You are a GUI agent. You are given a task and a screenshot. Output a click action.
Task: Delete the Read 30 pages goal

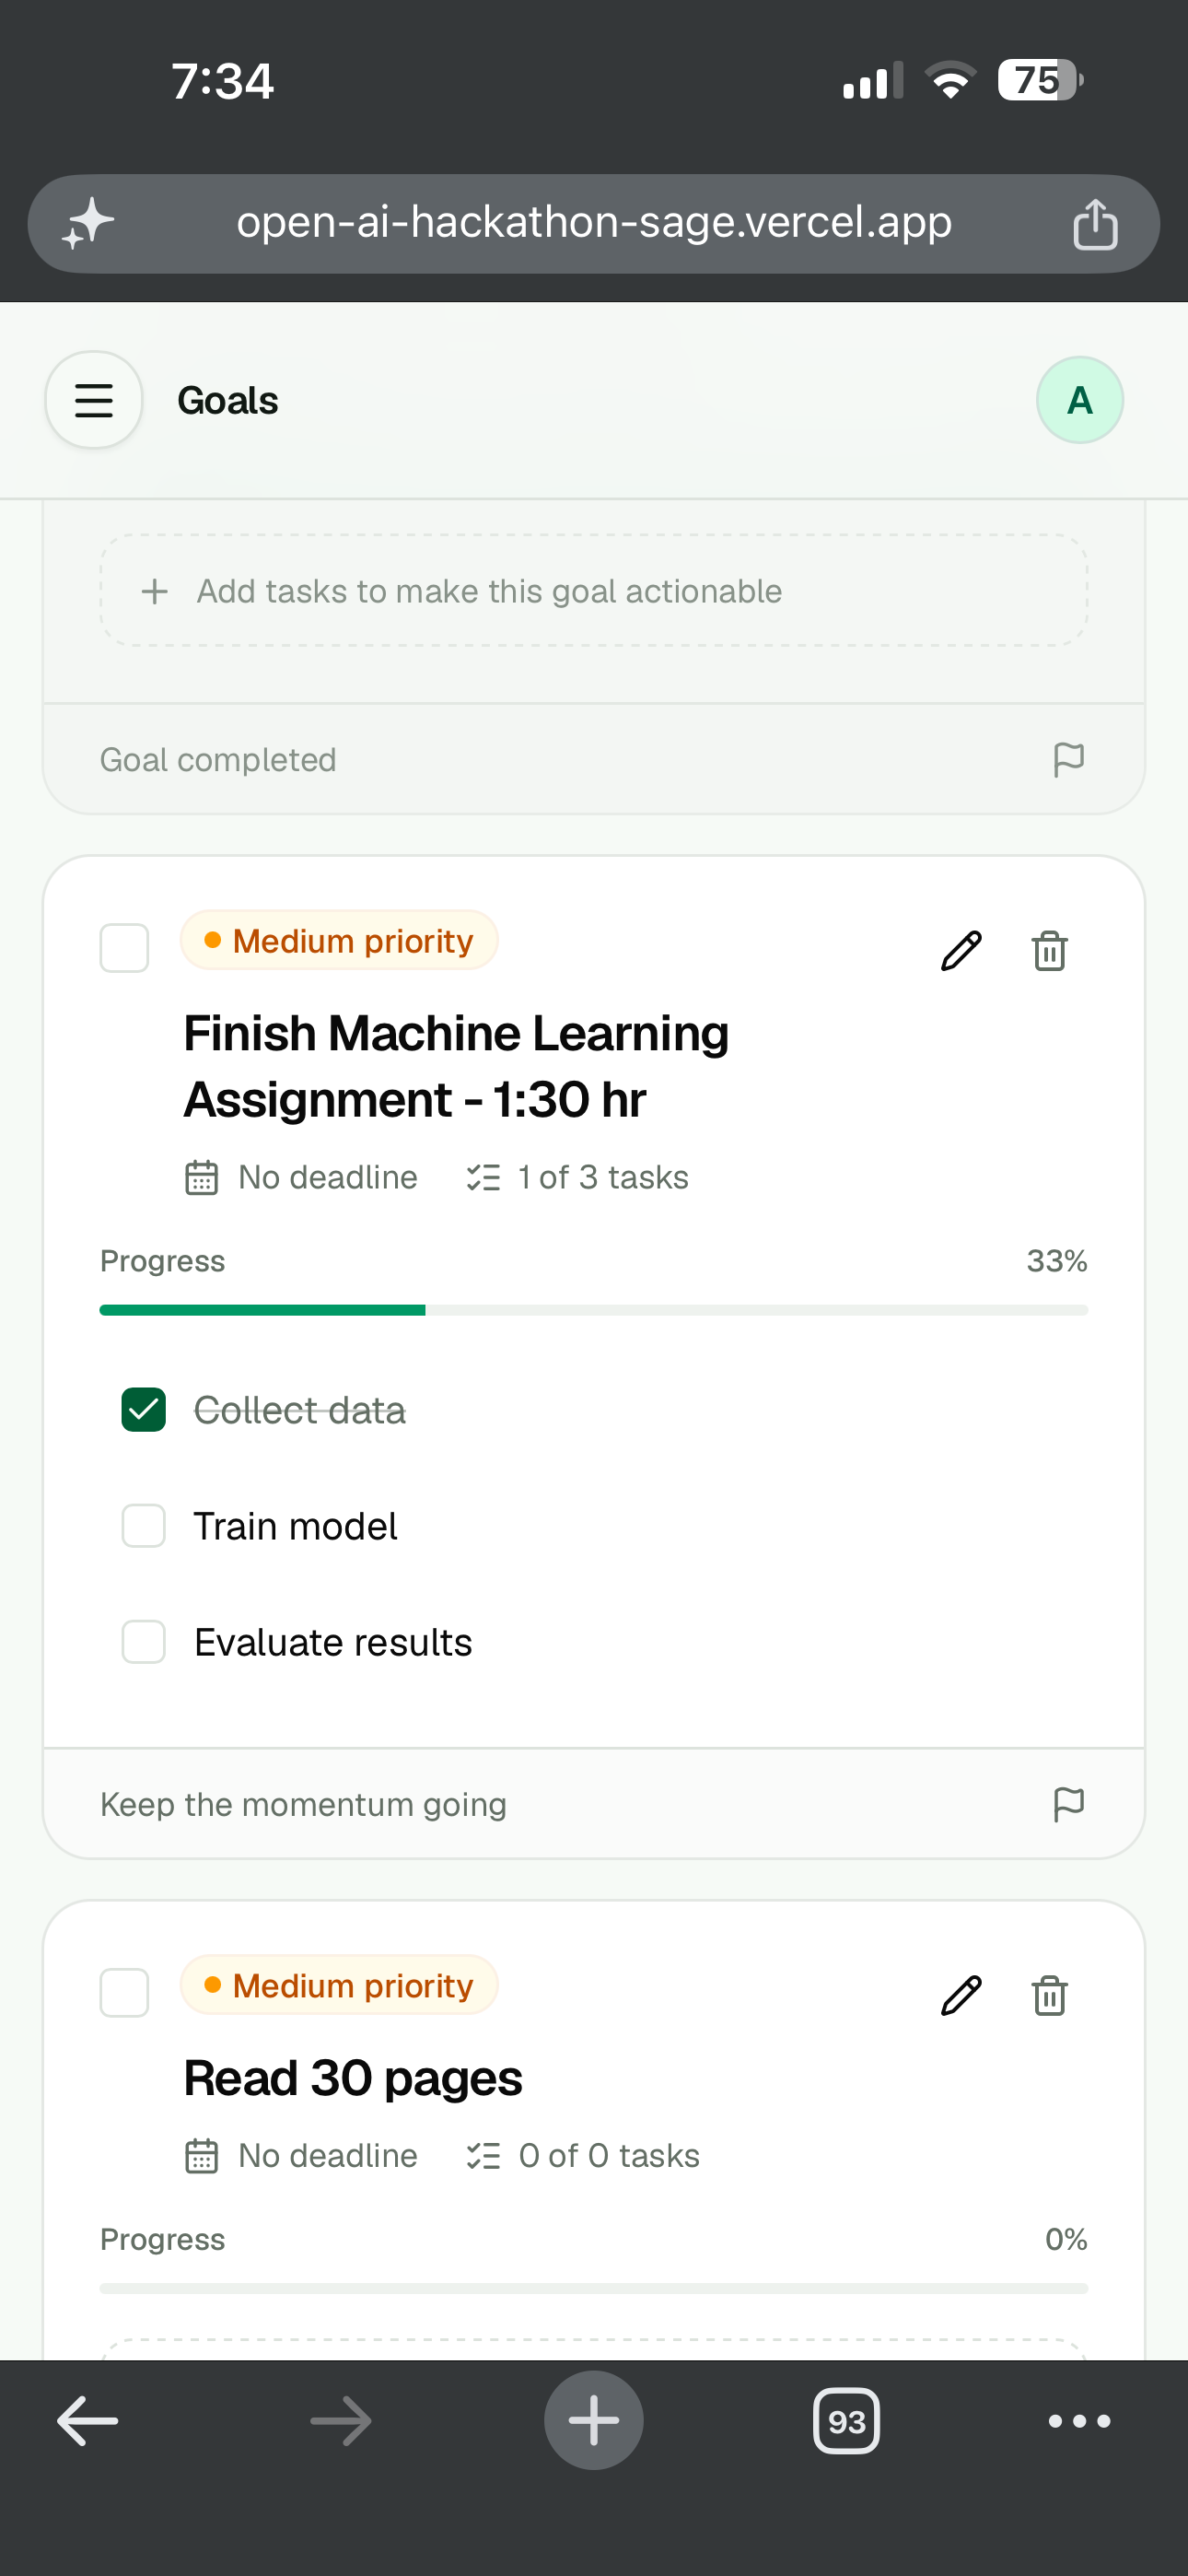coord(1049,1995)
